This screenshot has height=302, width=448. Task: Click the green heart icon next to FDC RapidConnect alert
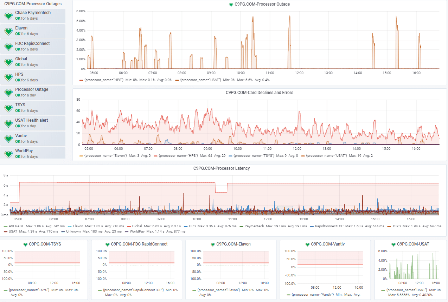pyautogui.click(x=8, y=47)
